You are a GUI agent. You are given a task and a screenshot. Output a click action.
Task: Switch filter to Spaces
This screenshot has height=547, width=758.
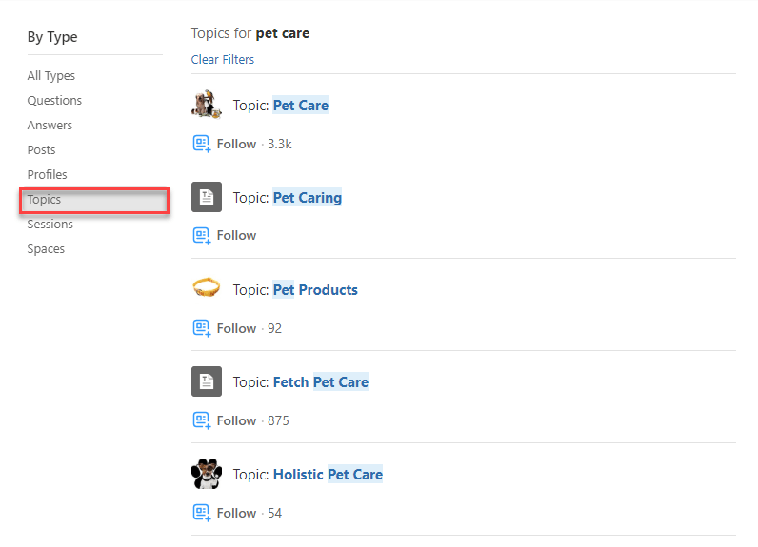[46, 249]
